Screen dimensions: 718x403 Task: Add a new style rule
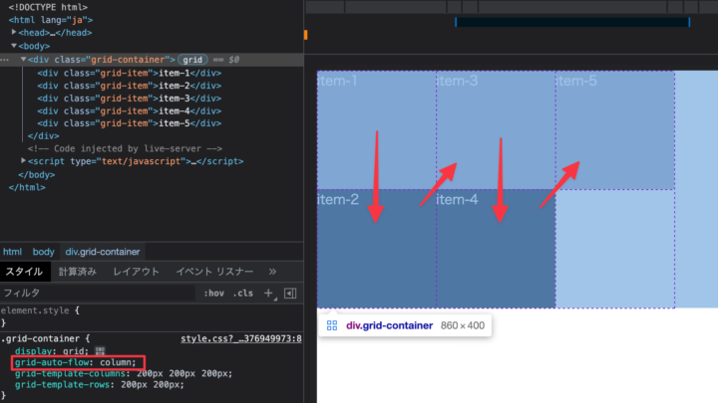click(269, 294)
